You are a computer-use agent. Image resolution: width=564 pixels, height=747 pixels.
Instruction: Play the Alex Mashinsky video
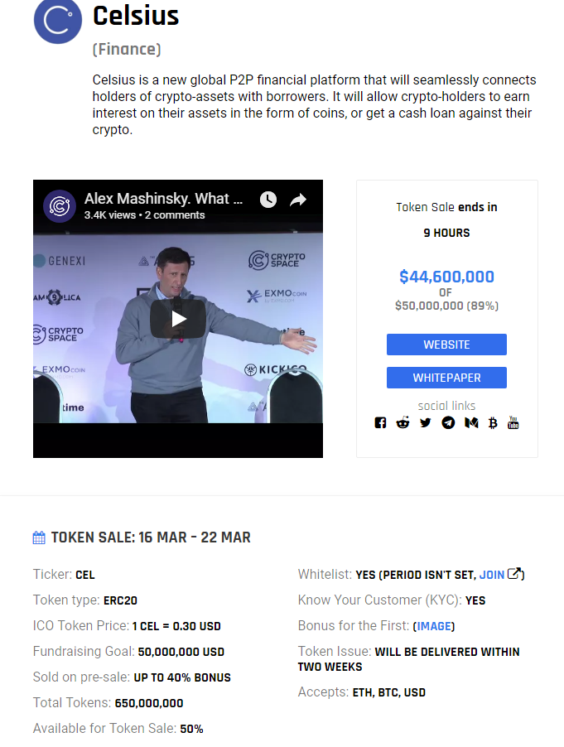pyautogui.click(x=178, y=319)
